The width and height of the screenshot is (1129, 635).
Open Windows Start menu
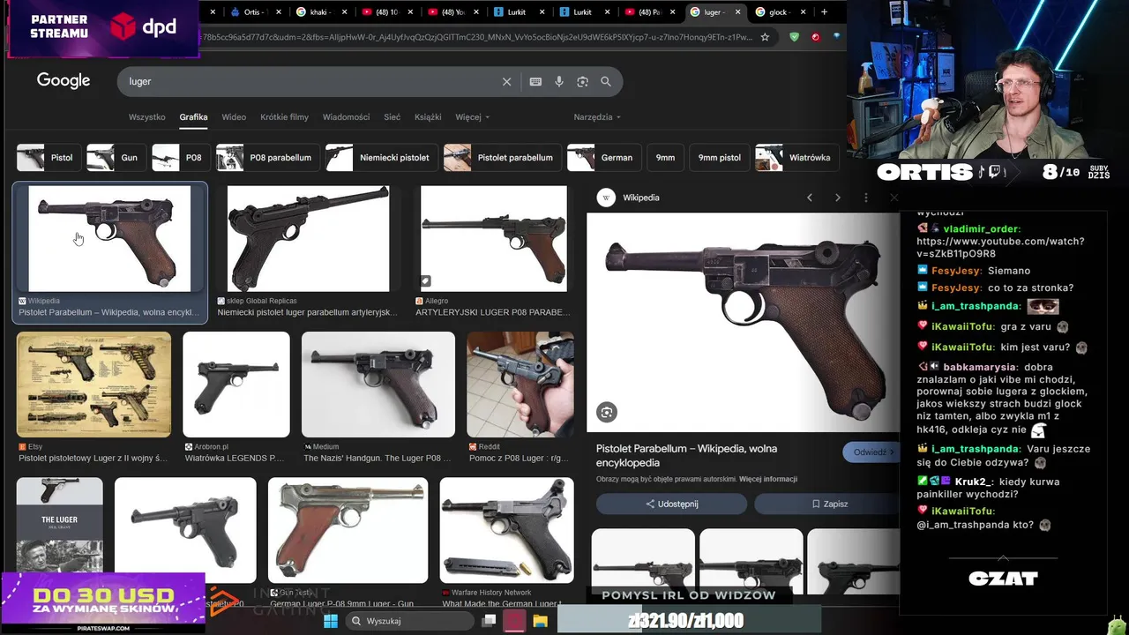331,621
